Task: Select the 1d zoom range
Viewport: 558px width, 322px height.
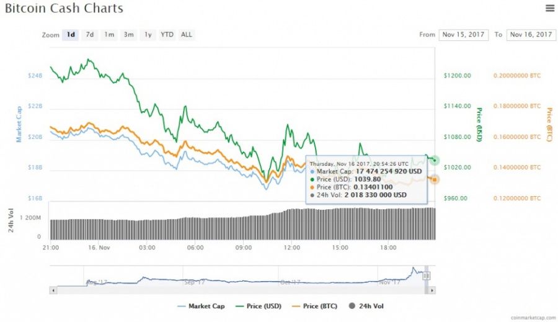Action: (71, 35)
